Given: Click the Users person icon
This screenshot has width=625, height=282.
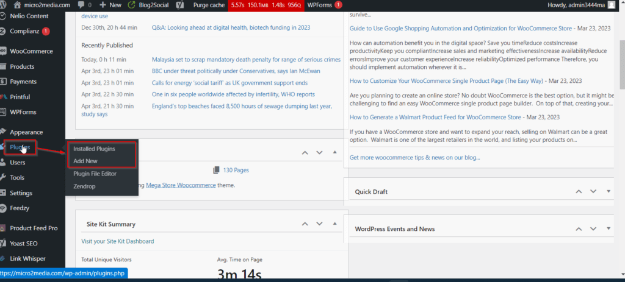Looking at the screenshot, I should pos(3,162).
